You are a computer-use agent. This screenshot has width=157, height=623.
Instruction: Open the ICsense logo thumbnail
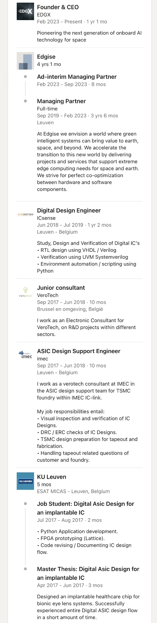pos(25,215)
